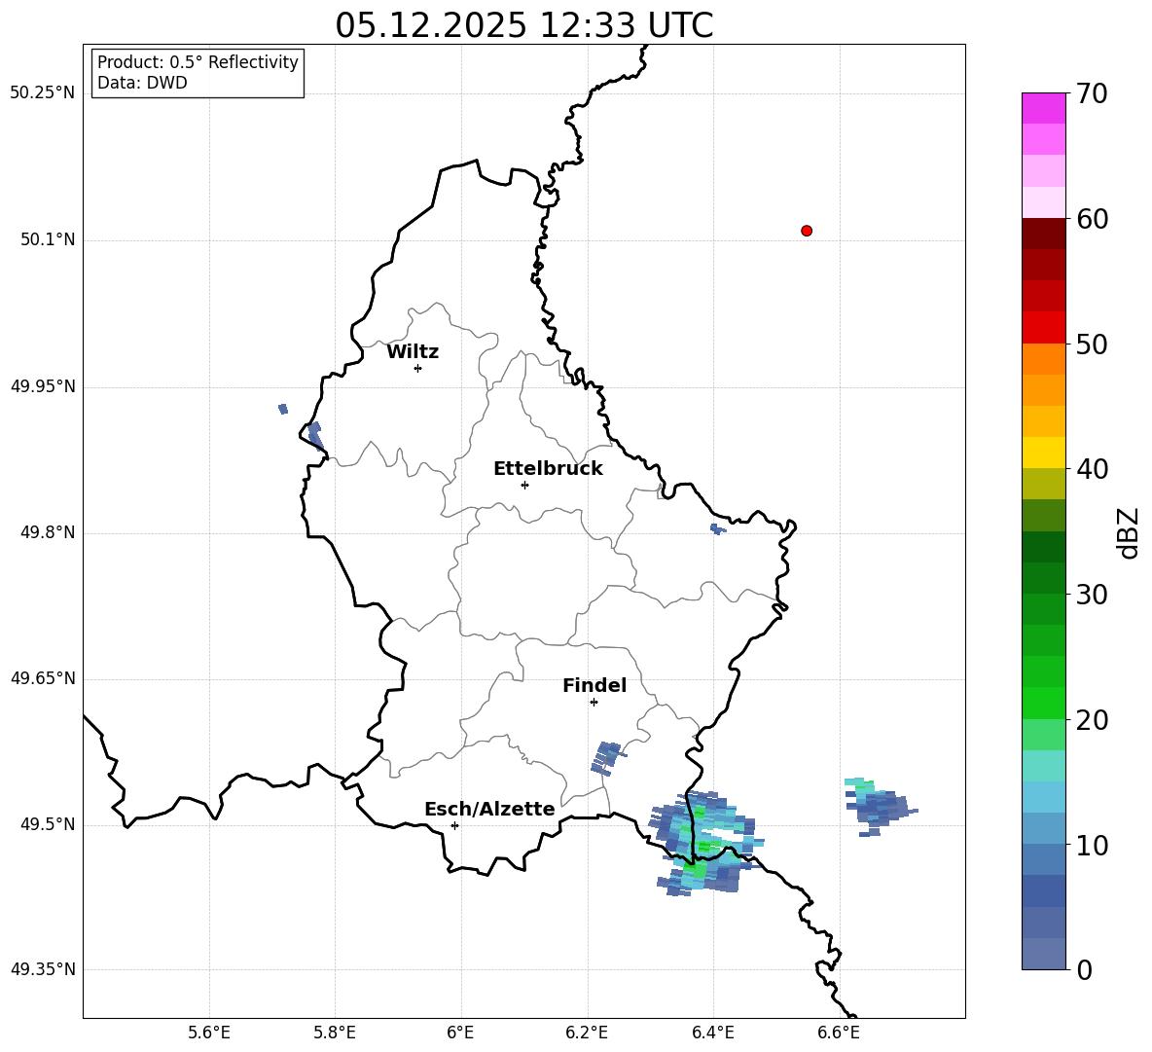Click the Esch/Alzette station cross marker
The height and width of the screenshot is (1052, 1152).
point(454,825)
